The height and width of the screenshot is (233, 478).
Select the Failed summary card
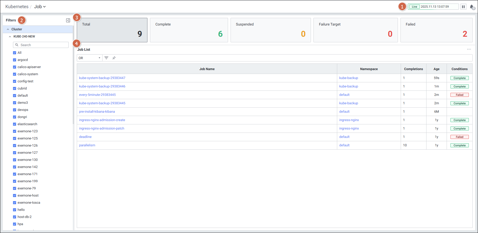(x=436, y=30)
